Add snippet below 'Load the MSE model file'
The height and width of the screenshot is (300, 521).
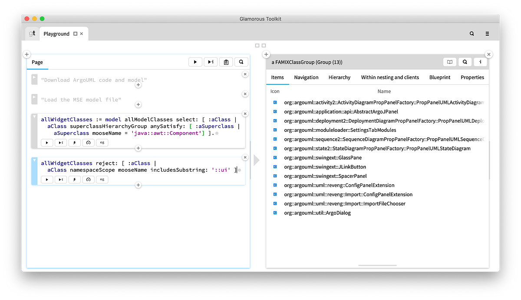[138, 105]
